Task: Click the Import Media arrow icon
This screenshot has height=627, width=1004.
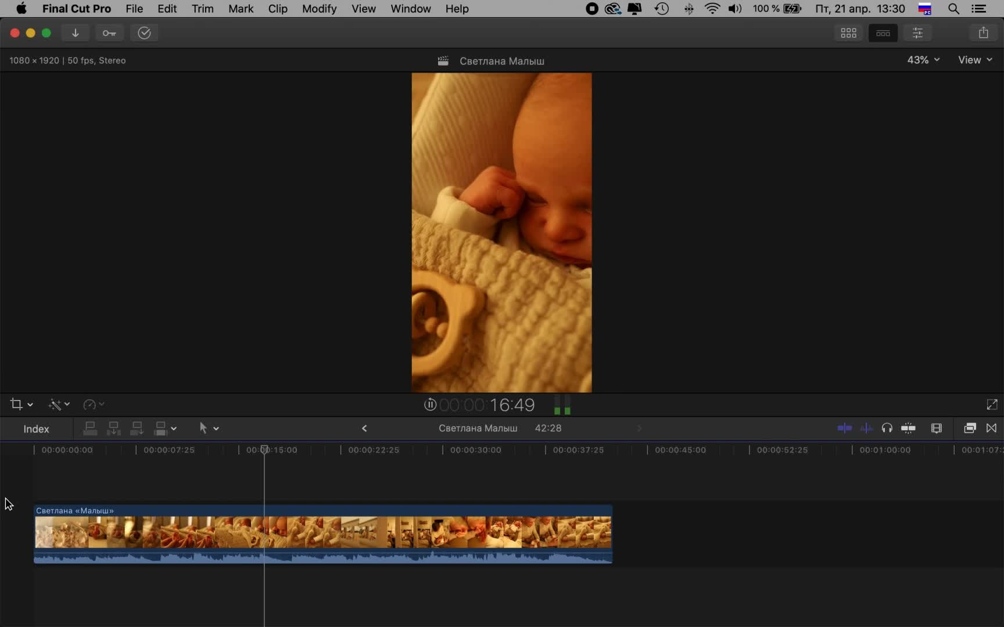Action: coord(76,33)
